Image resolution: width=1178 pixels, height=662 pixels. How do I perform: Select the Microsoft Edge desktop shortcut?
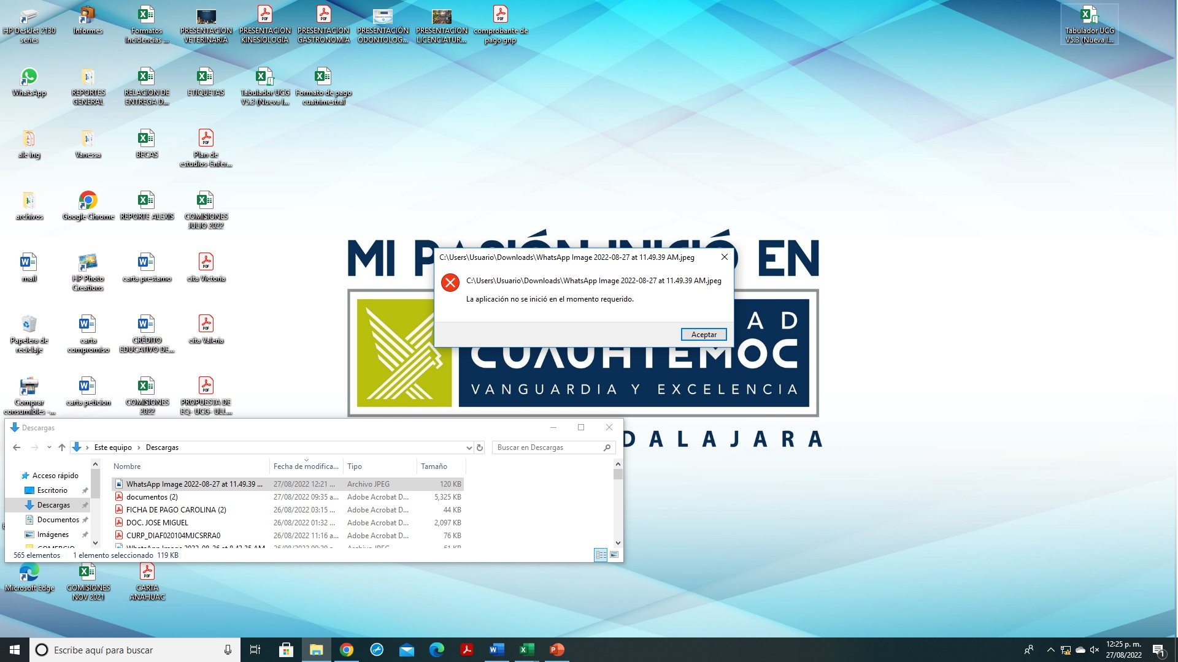(29, 577)
